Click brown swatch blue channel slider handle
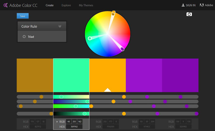 pos(21,106)
